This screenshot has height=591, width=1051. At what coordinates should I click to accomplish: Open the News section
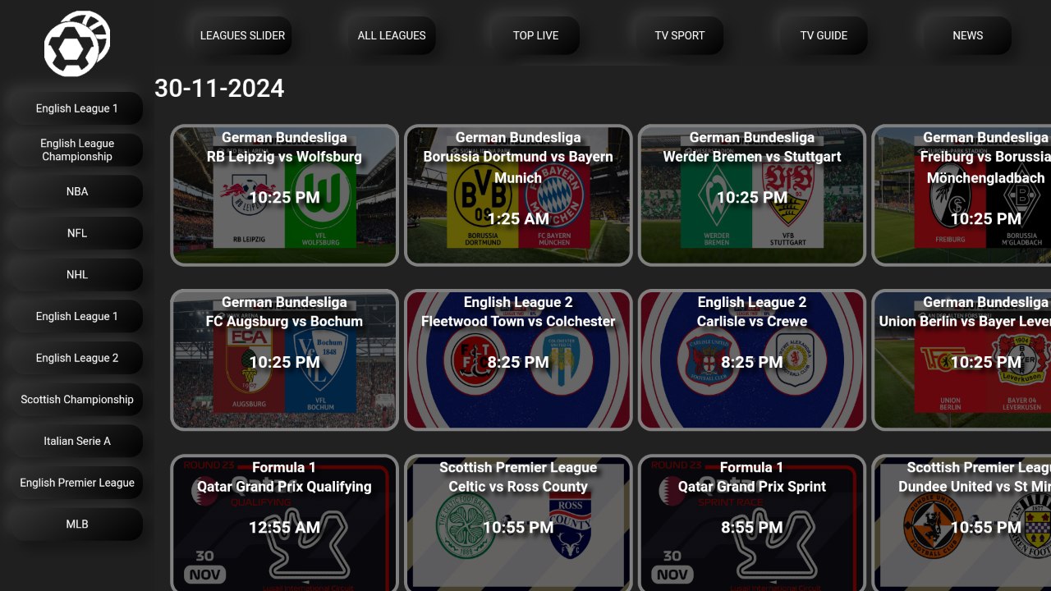(967, 35)
